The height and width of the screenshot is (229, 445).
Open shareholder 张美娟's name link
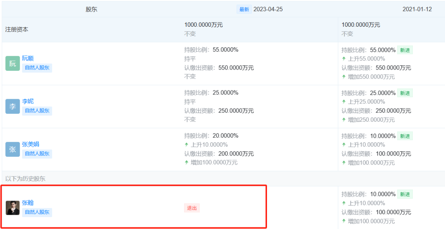click(31, 144)
